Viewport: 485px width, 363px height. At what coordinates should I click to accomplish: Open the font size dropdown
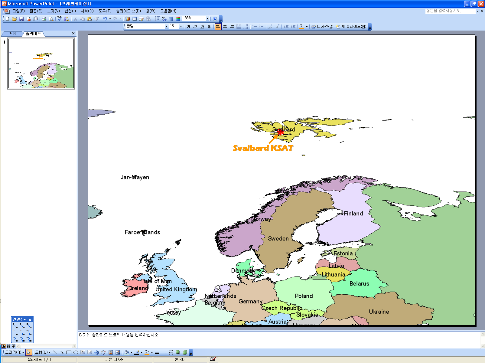(x=181, y=27)
